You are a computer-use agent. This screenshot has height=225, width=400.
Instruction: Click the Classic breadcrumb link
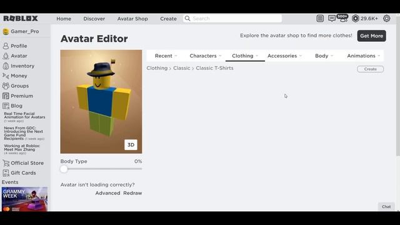(182, 68)
